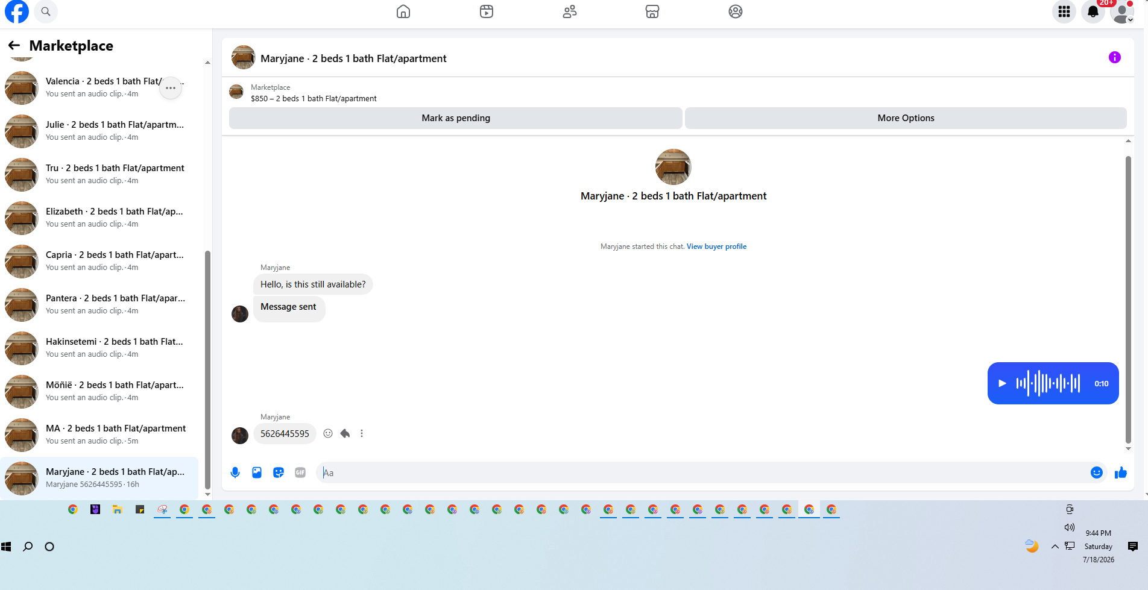Open the volume control in tray
Screen dimensions: 1148x590
tap(1070, 527)
